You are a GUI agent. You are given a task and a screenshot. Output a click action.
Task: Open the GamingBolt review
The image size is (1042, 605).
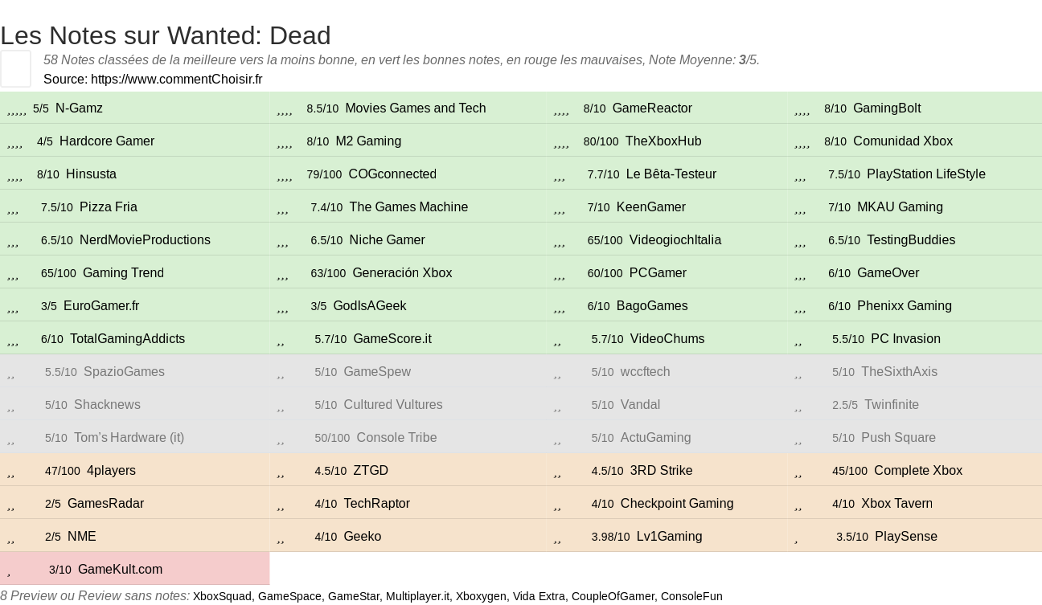tap(887, 108)
